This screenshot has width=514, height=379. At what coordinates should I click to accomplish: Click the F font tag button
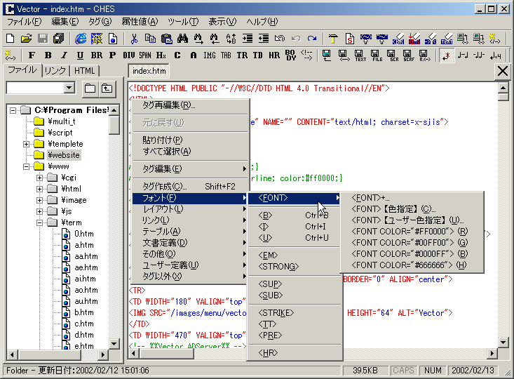[32, 55]
